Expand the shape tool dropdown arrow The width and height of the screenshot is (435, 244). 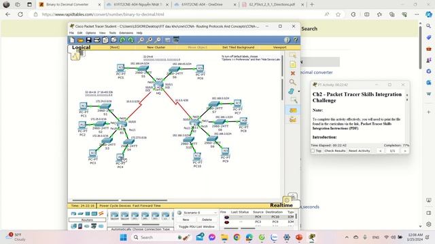[298, 91]
